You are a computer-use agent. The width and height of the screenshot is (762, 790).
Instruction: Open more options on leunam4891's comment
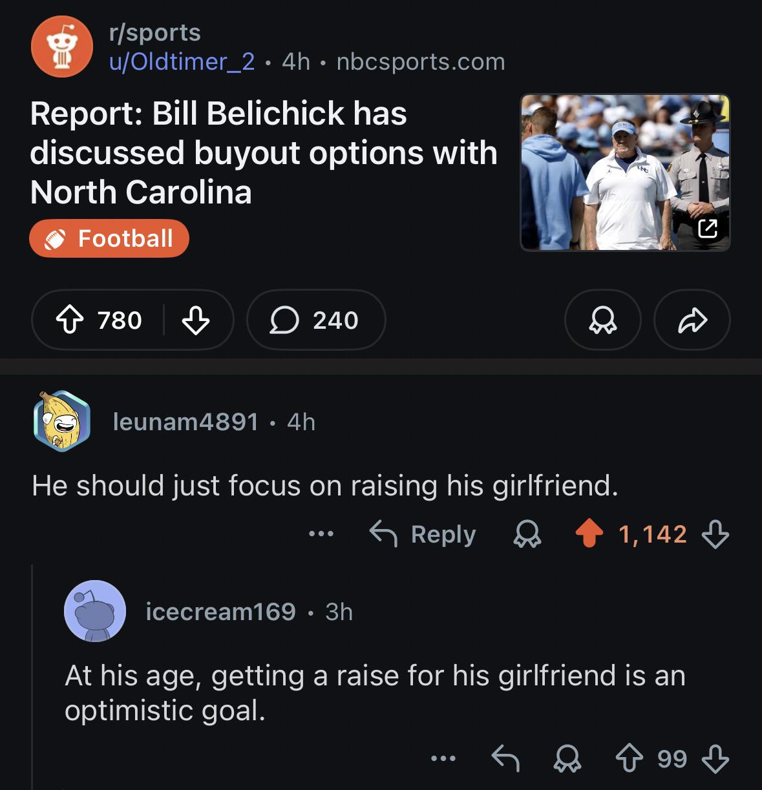(x=321, y=534)
